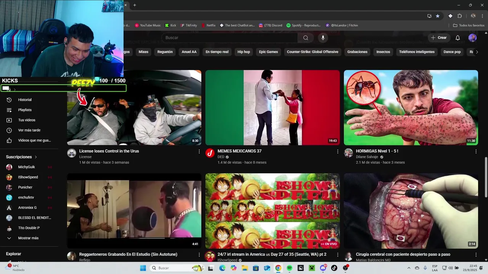This screenshot has height=274, width=488.
Task: Open options for Reggaetoneros Grabando video
Action: pyautogui.click(x=199, y=255)
